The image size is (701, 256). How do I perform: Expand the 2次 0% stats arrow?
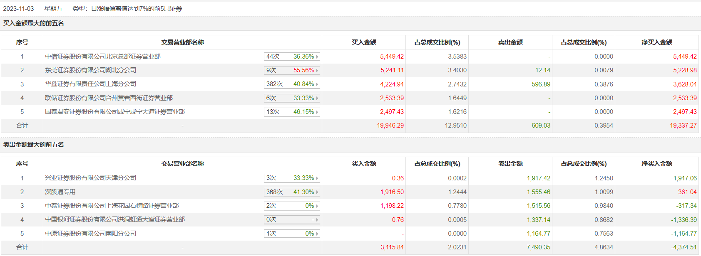[x=317, y=206]
